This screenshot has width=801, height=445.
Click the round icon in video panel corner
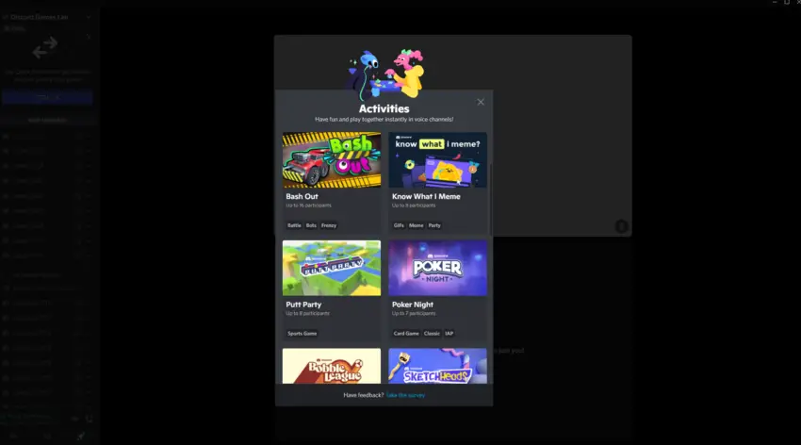click(x=621, y=226)
